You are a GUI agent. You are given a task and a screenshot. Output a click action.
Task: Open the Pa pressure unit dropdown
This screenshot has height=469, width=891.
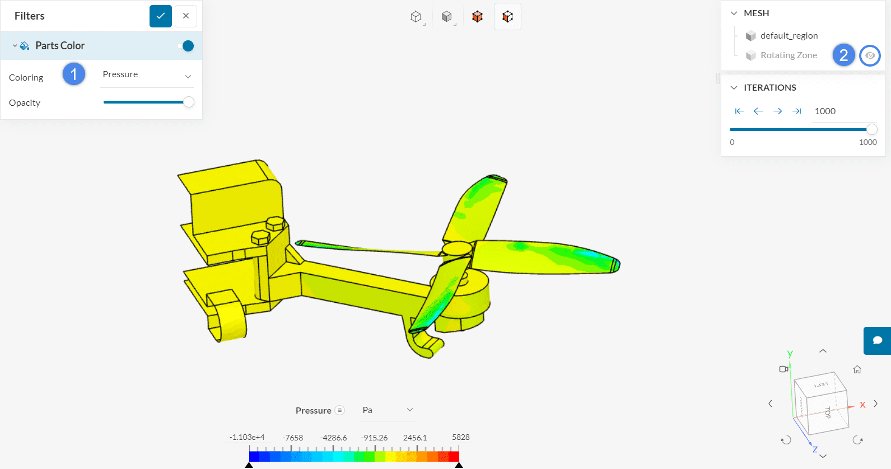coord(388,410)
